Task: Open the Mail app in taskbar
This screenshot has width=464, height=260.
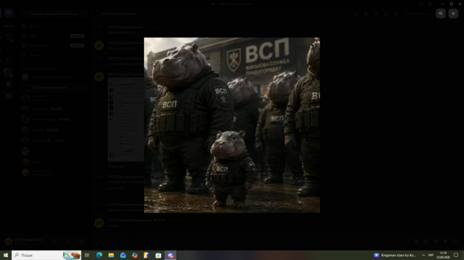Action: pyautogui.click(x=123, y=255)
